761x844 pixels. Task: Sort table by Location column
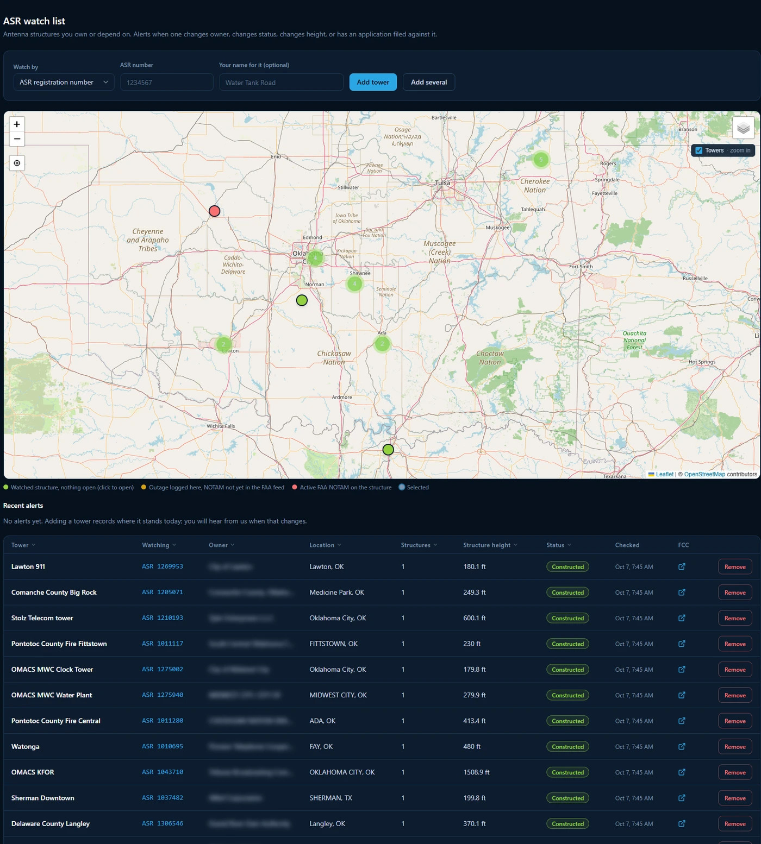(326, 545)
